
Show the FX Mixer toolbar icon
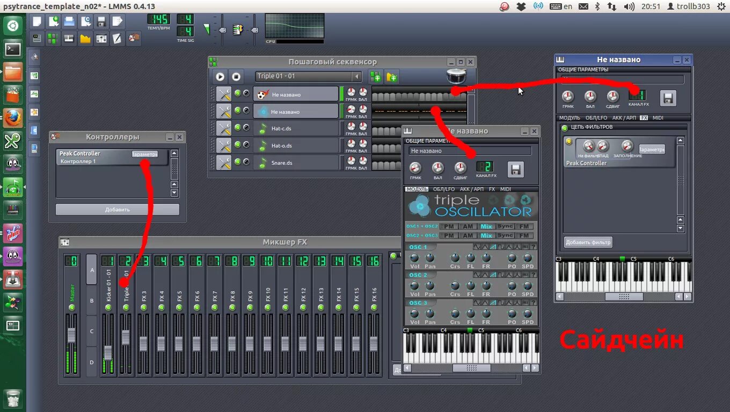(101, 38)
